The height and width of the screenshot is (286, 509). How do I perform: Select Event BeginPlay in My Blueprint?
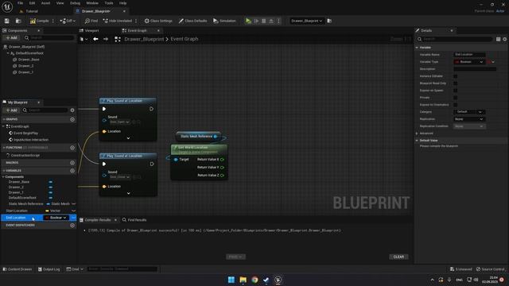pos(25,133)
